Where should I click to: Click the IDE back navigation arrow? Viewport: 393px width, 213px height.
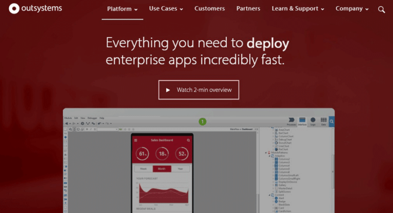click(x=67, y=124)
